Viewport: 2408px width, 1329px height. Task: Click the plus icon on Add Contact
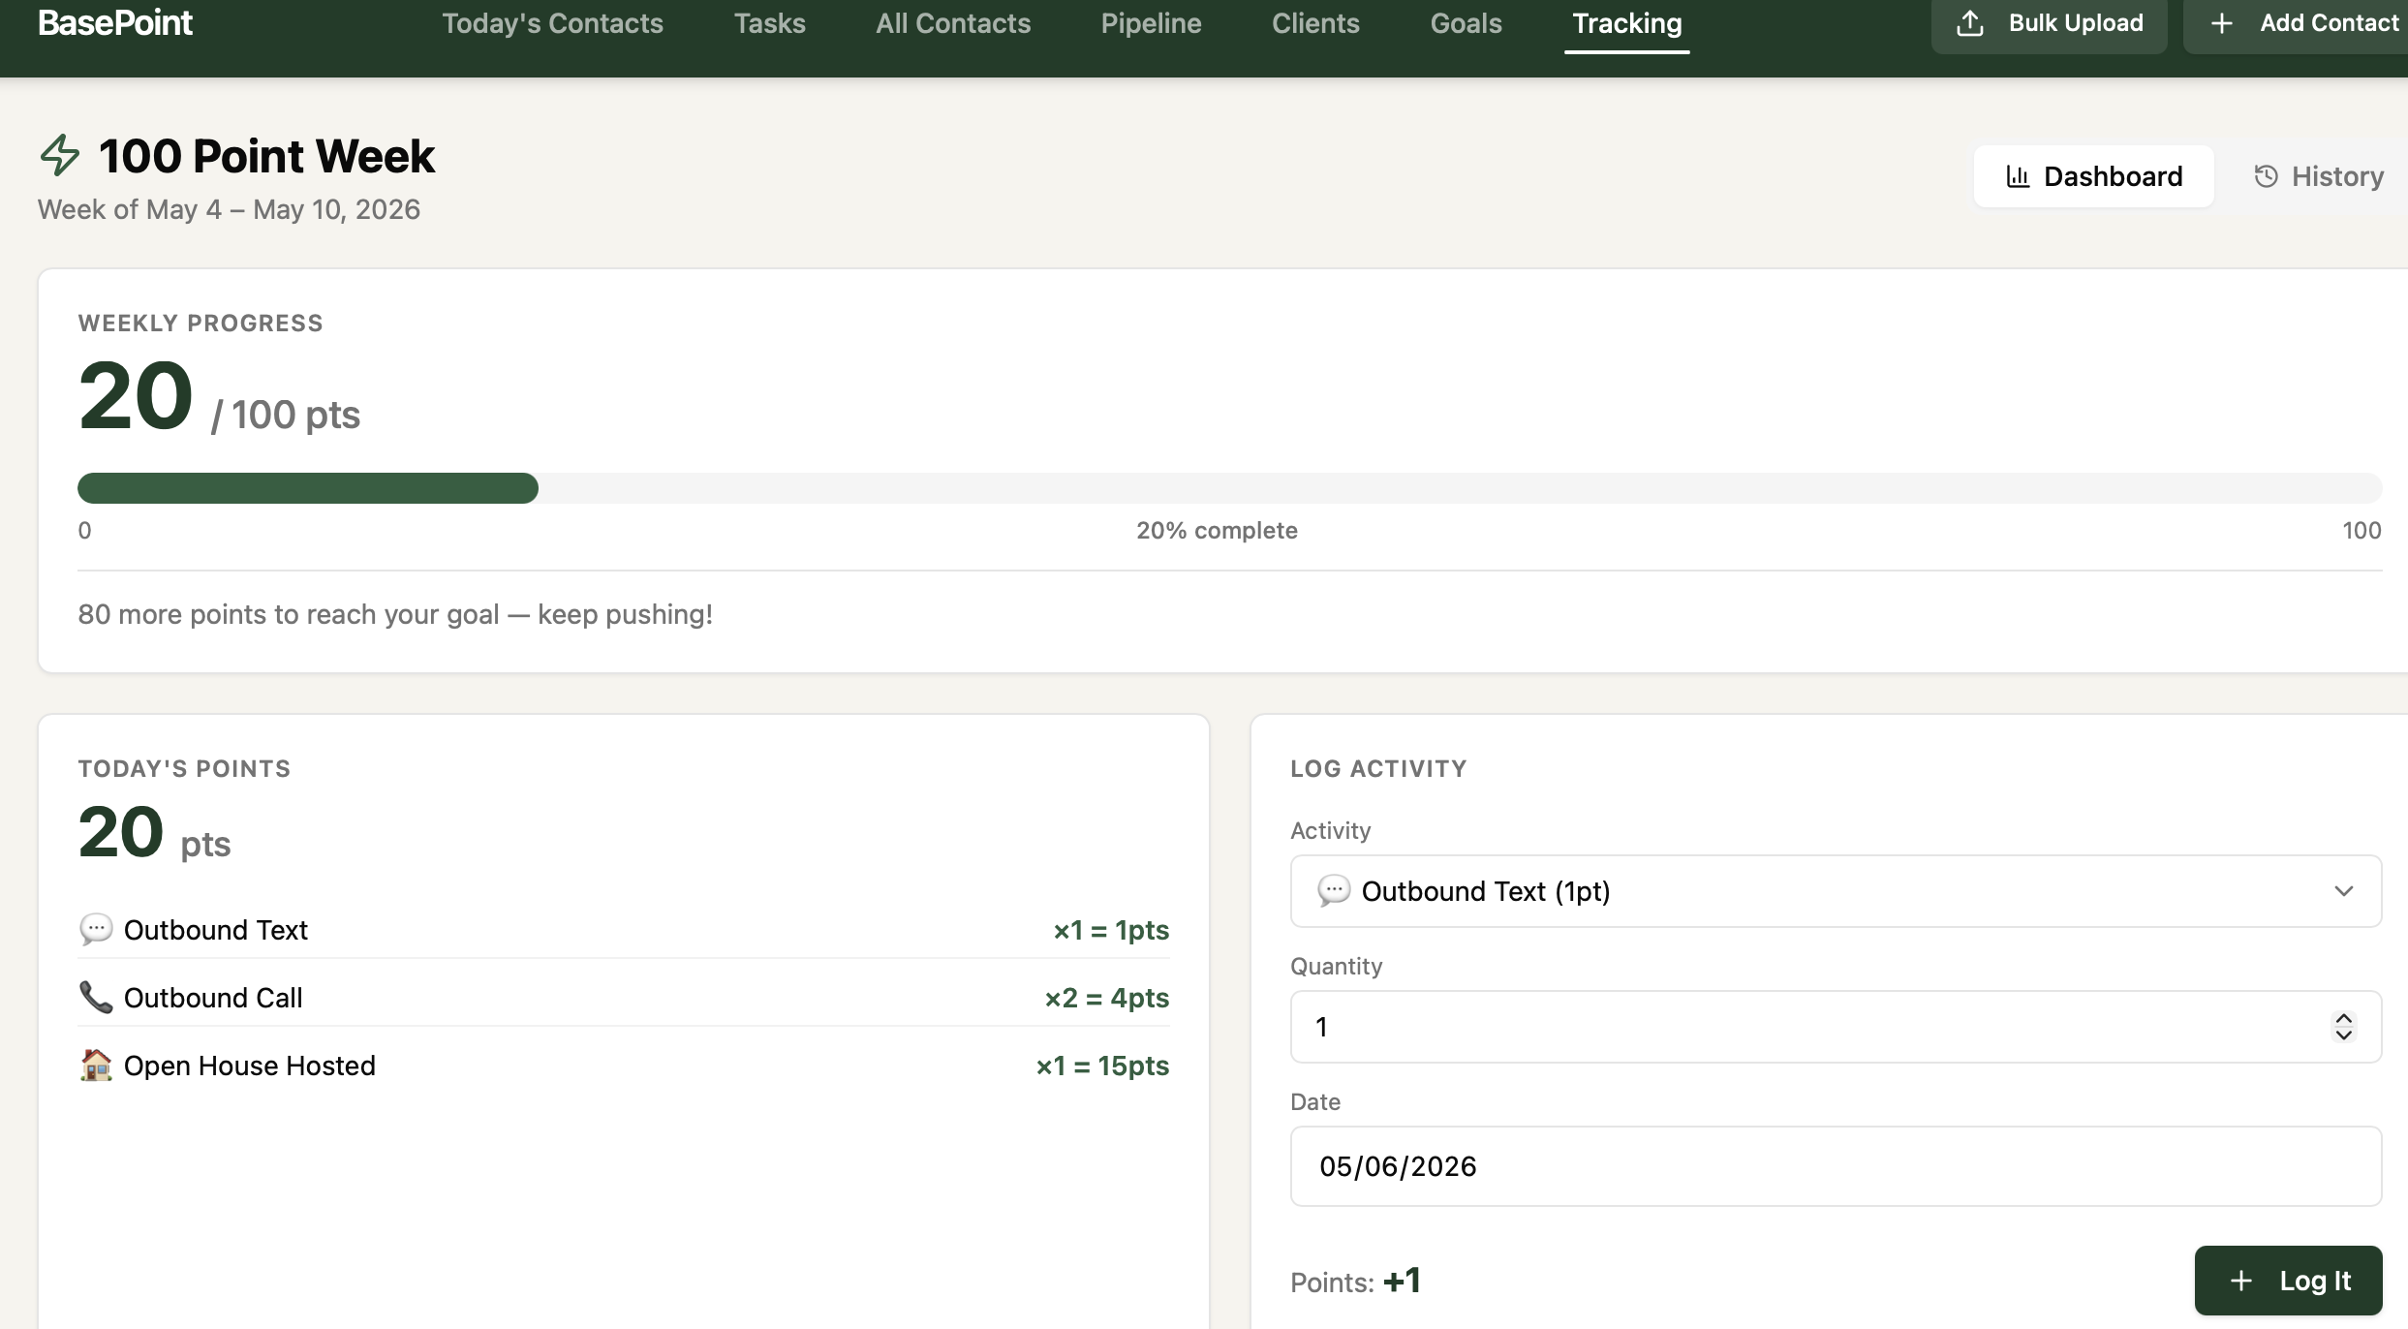pos(2222,23)
